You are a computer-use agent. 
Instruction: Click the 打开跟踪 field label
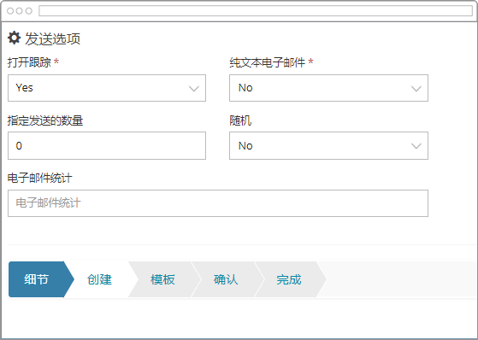pos(29,62)
